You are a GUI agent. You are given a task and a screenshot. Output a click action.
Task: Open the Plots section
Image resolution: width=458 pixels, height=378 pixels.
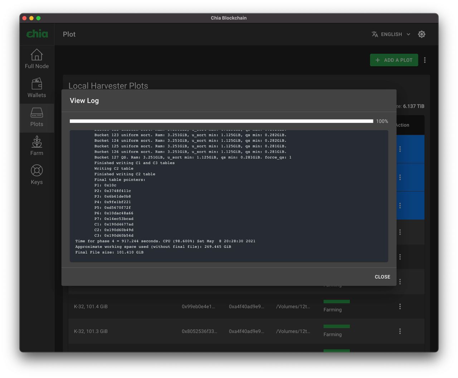coord(36,117)
